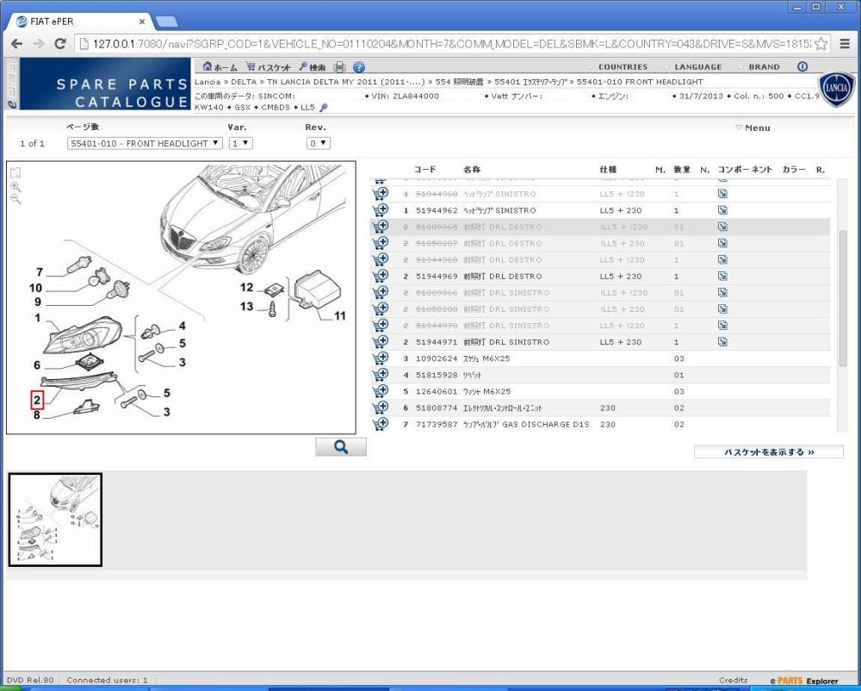Click callout number 2 in the diagram

(37, 401)
